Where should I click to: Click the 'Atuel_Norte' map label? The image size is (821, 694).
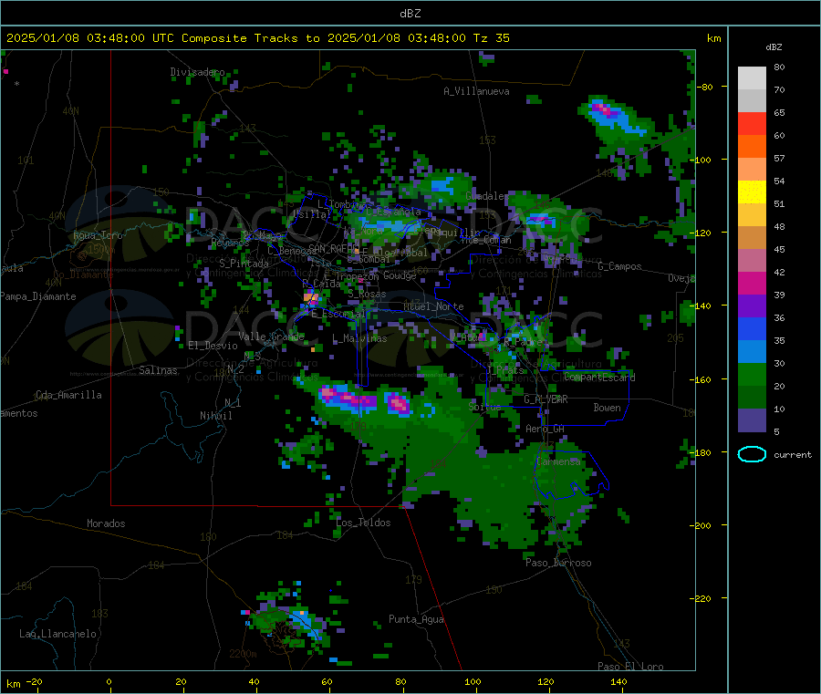pos(433,306)
